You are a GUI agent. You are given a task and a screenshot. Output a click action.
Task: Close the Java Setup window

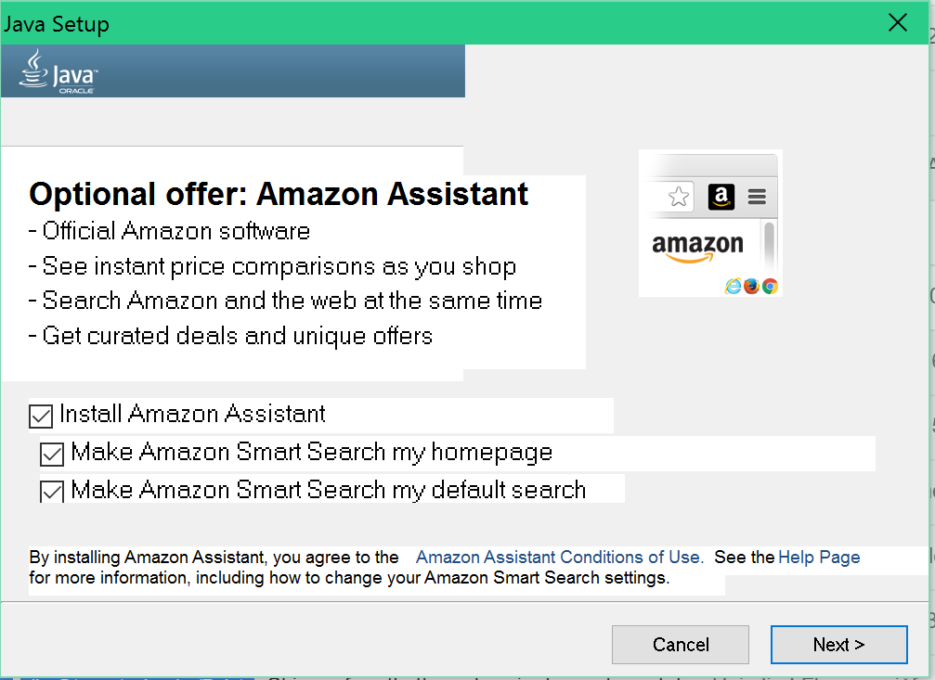898,22
